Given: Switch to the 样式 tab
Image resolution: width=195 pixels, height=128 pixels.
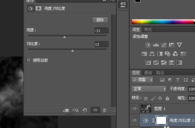Looking at the screenshot, I should [x=148, y=30].
